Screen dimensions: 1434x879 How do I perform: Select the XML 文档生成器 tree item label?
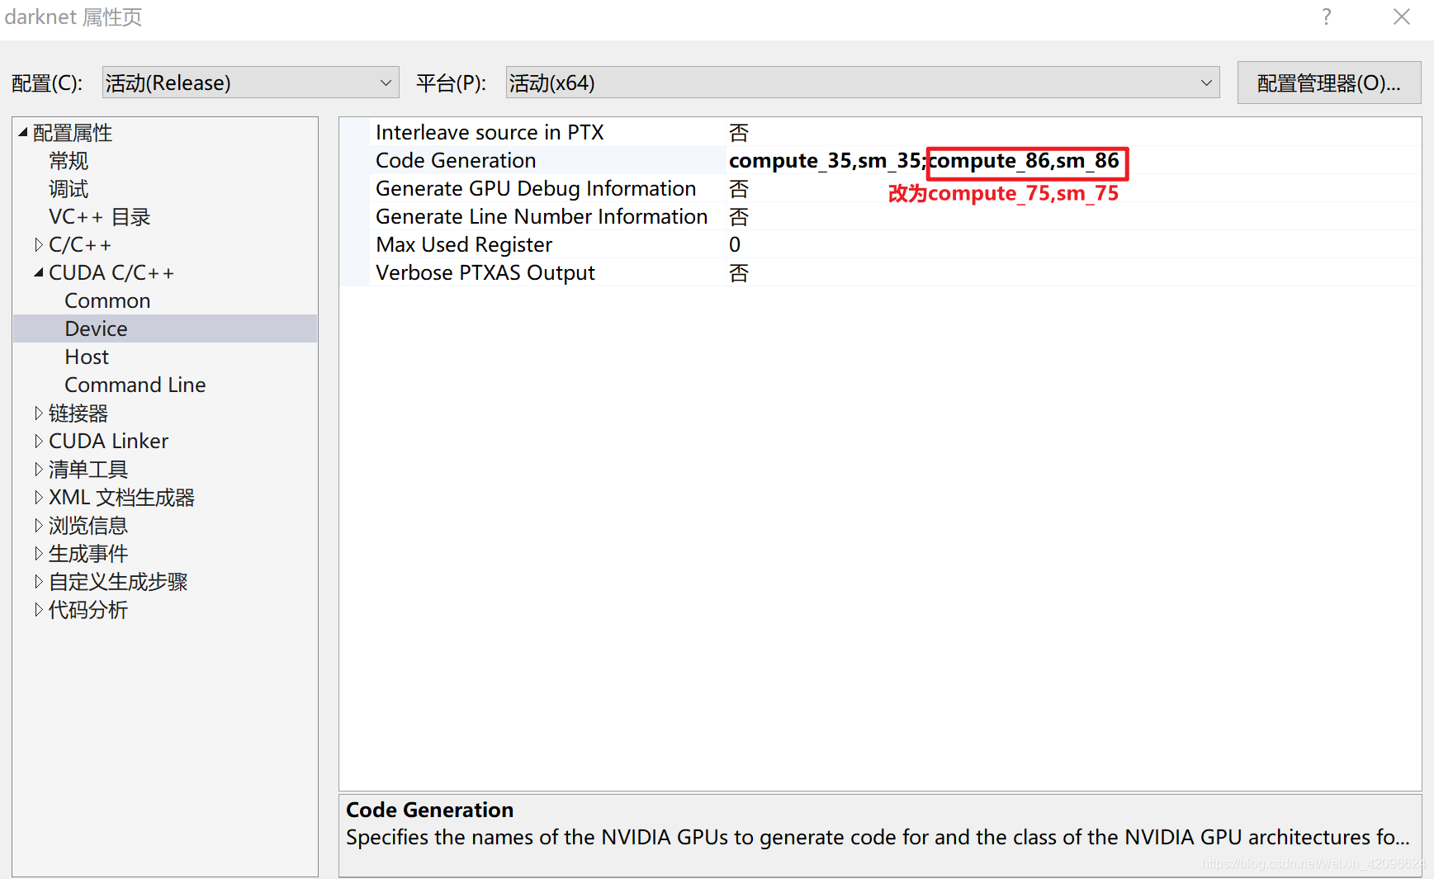point(121,497)
